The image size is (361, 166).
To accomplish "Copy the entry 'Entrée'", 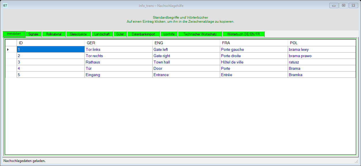I will point(254,75).
